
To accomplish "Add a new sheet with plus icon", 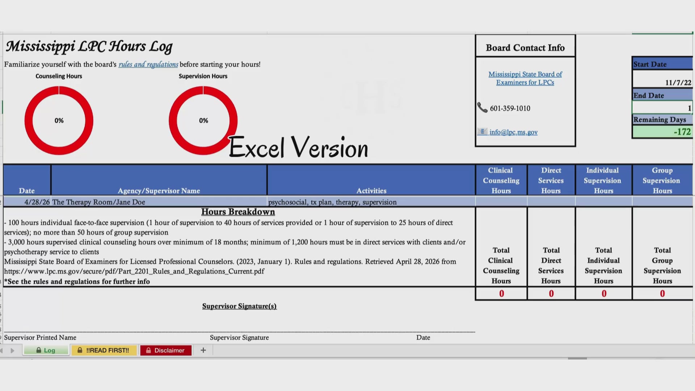I will point(203,350).
